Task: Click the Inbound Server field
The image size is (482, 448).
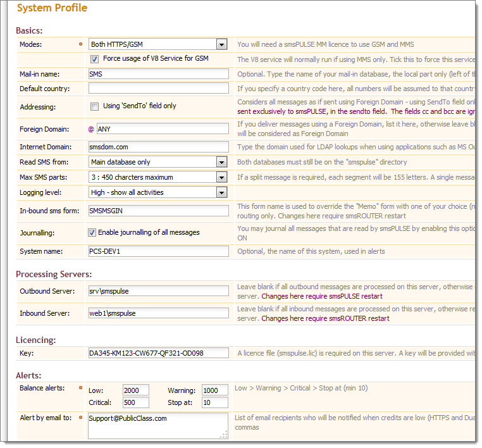Action: click(159, 313)
